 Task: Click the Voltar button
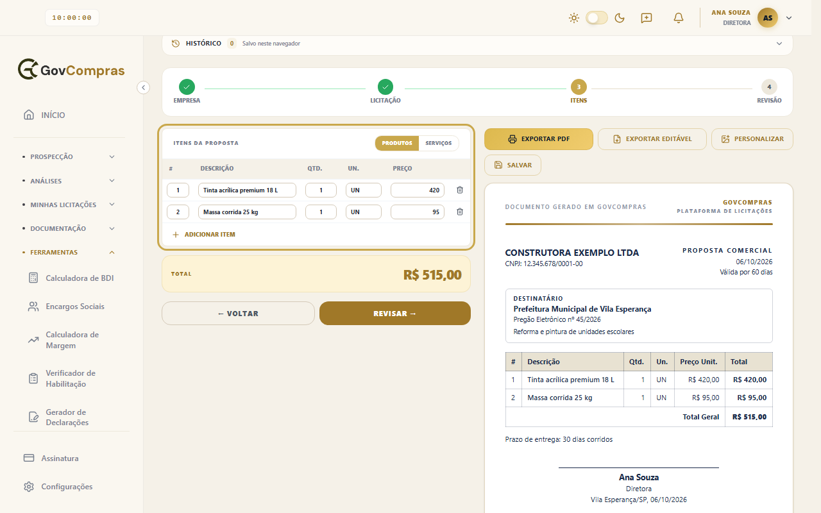(x=238, y=314)
